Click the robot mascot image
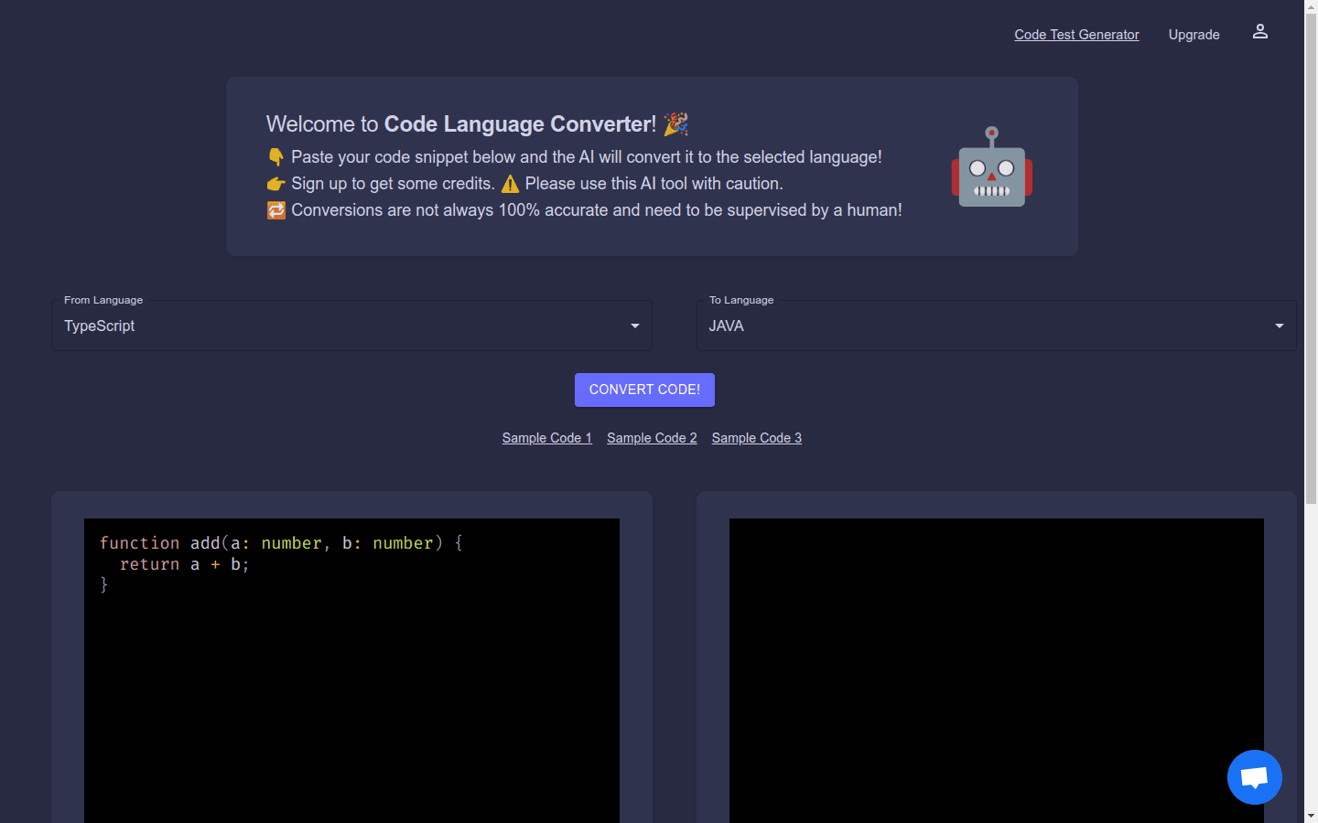Image resolution: width=1318 pixels, height=823 pixels. click(991, 166)
